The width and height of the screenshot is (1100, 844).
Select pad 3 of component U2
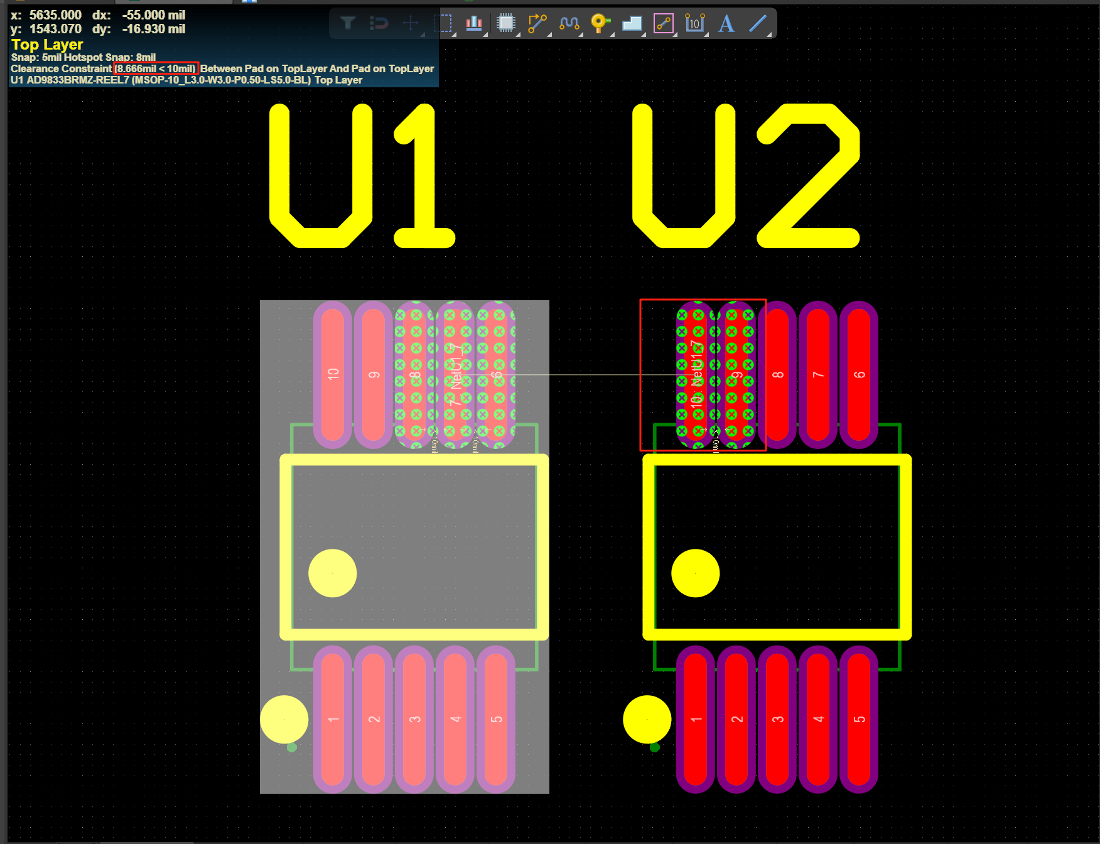tap(777, 720)
